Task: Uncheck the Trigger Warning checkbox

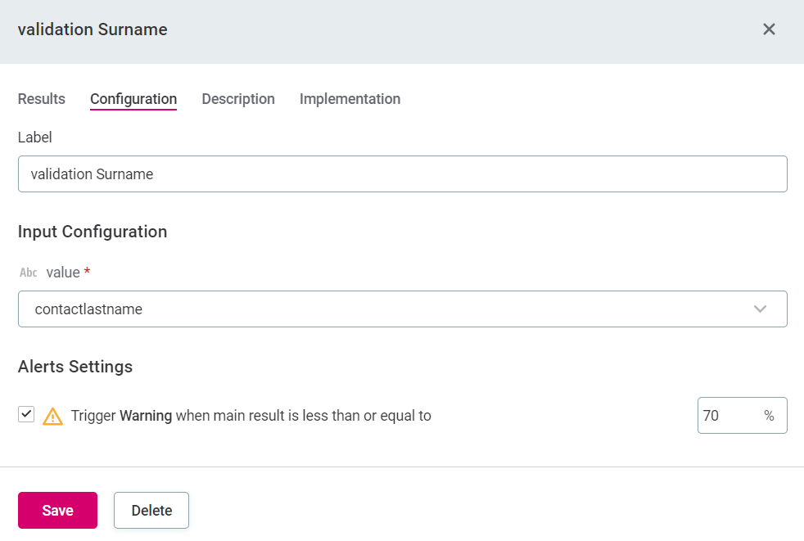Action: point(26,415)
